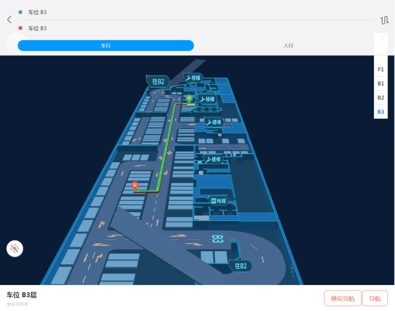The image size is (395, 311).
Task: Select the 电梯 elevator icon label
Action: click(x=219, y=201)
